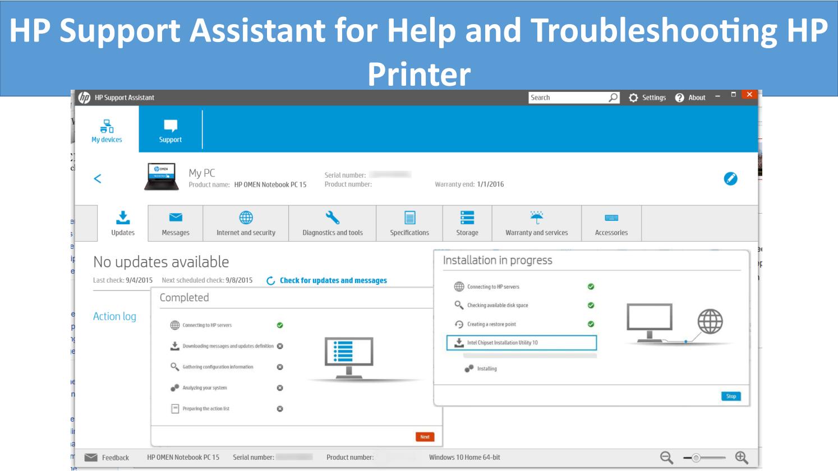Viewport: 838px width, 471px height.
Task: Click the zoom out magnifier icon
Action: tap(666, 458)
